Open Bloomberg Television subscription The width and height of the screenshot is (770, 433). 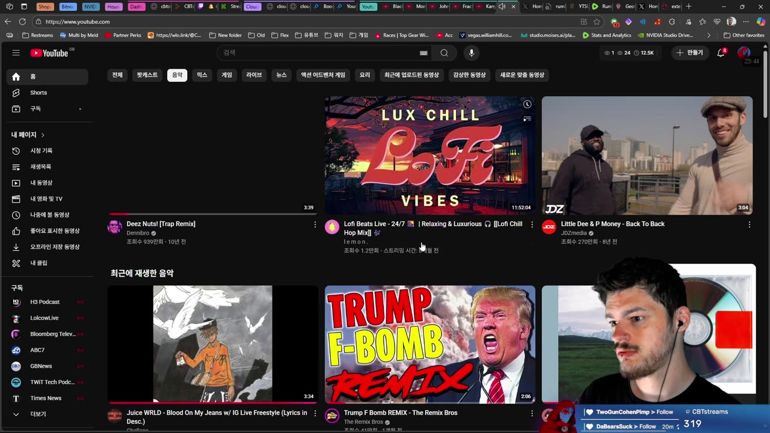tap(47, 334)
